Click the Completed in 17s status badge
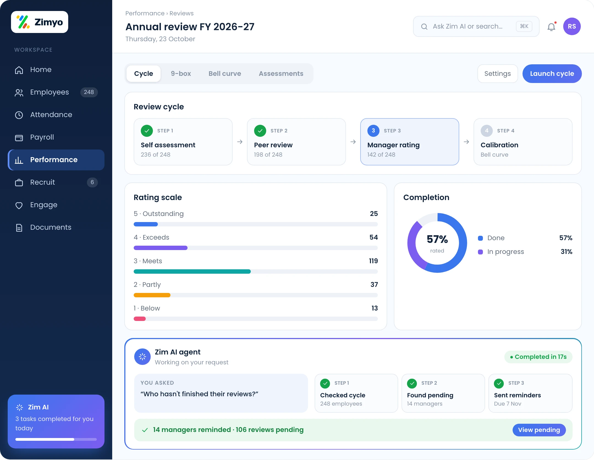 click(x=538, y=357)
